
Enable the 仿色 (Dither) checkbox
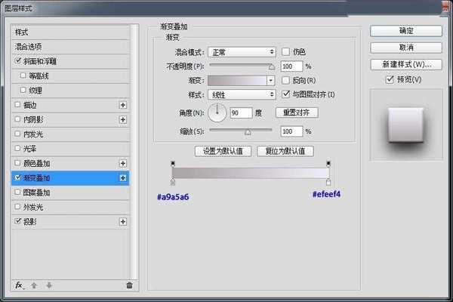[x=285, y=51]
